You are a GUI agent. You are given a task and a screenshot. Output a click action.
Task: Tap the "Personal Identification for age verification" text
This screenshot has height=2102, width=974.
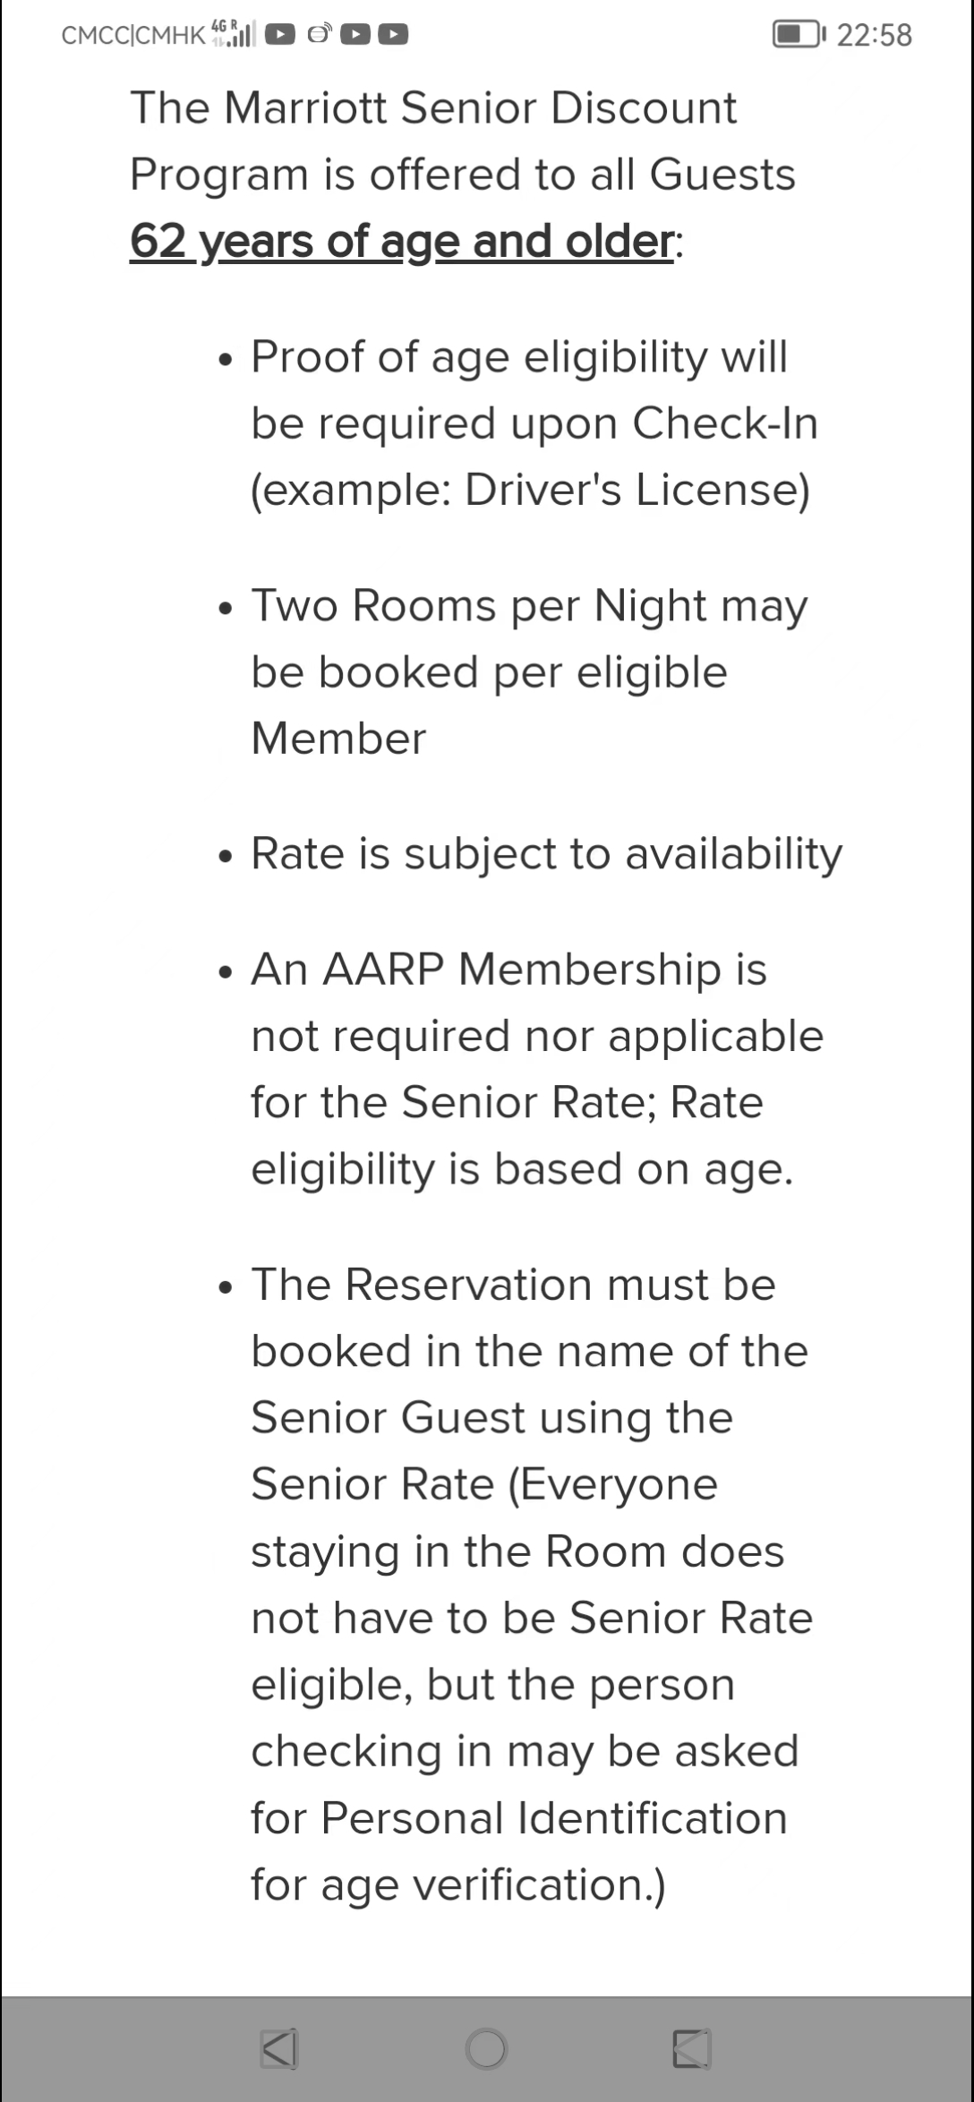519,1851
